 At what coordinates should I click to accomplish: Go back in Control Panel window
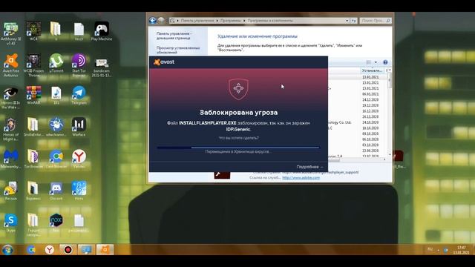pyautogui.click(x=153, y=20)
